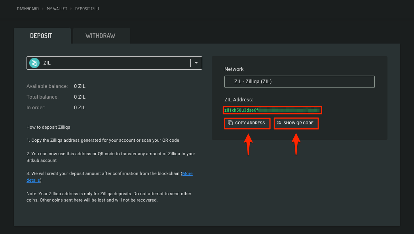
Task: Go to DASHBOARD breadcrumb
Action: tap(28, 9)
